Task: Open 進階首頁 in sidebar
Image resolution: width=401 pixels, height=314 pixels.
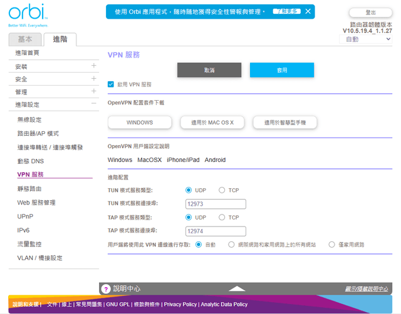Action: tap(27, 53)
